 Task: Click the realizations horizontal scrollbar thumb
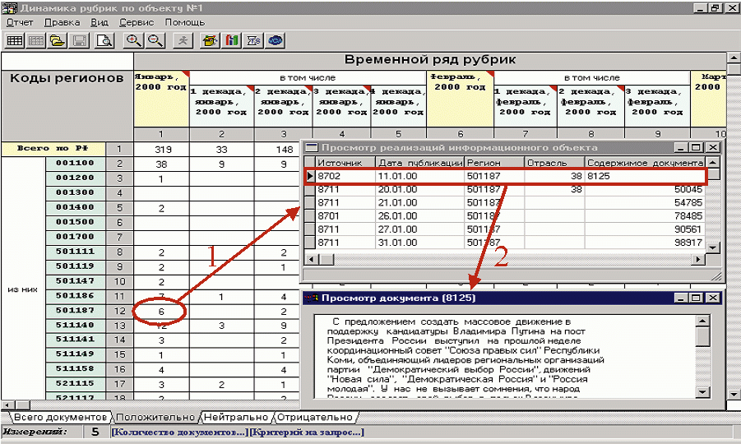pyautogui.click(x=327, y=259)
